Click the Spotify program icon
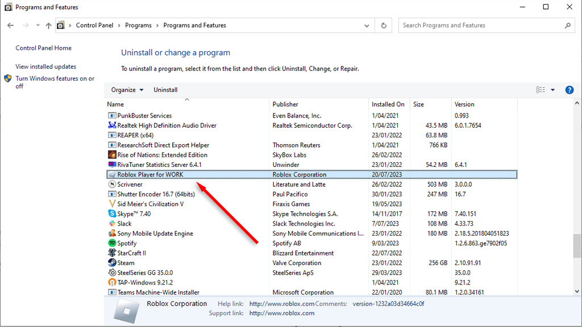 click(x=112, y=244)
